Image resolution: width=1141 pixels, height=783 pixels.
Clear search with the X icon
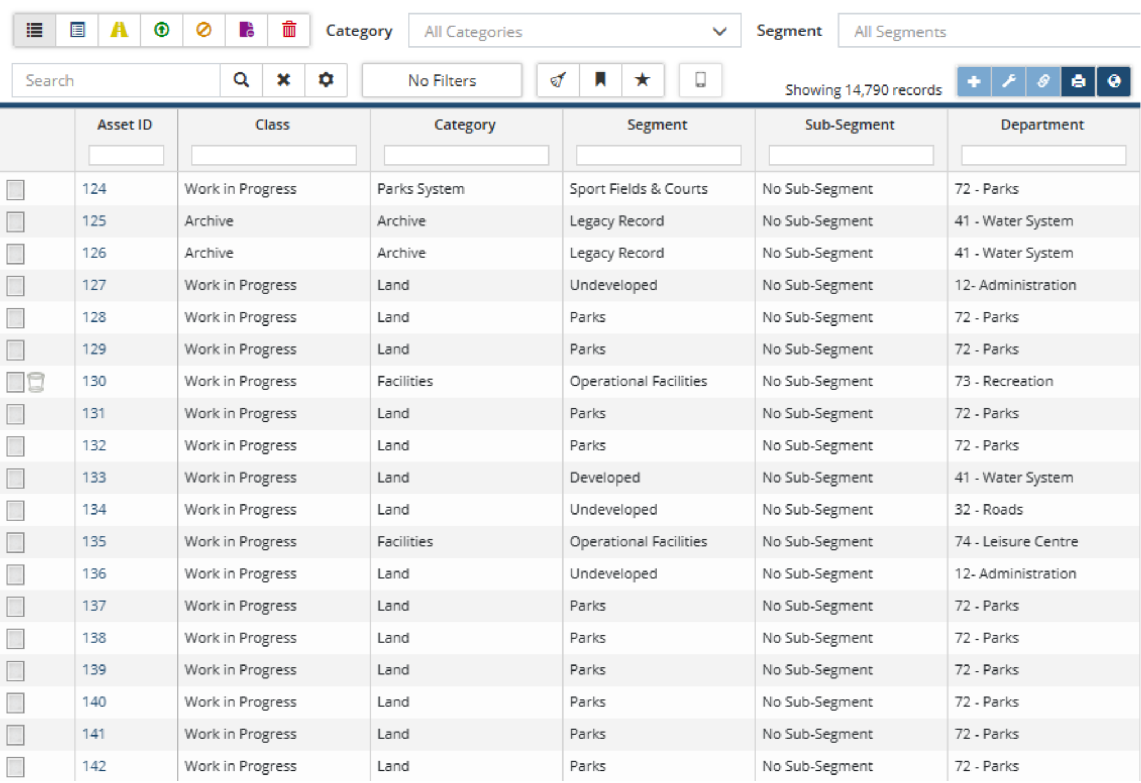[x=283, y=80]
